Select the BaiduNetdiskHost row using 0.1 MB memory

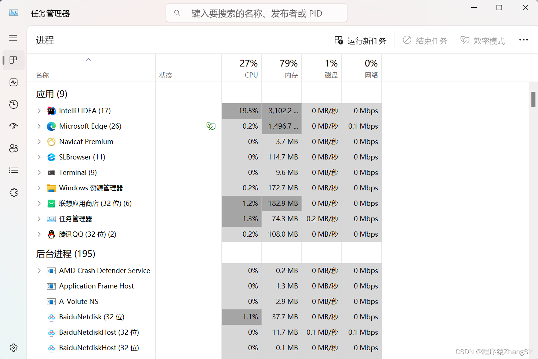coord(205,348)
